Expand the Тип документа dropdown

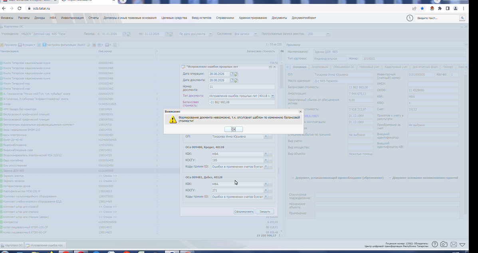pos(272,96)
